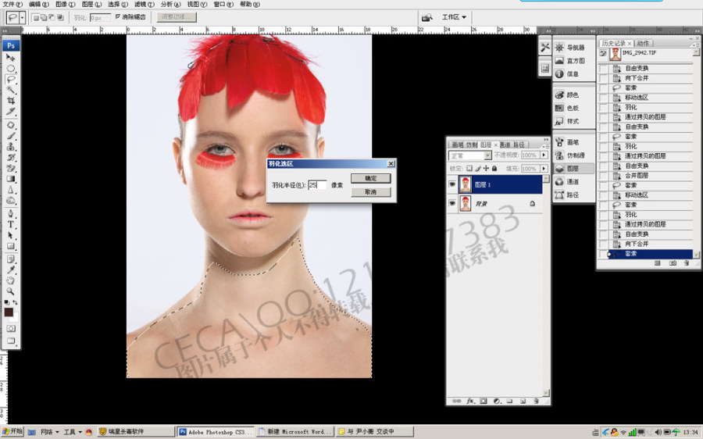This screenshot has height=439, width=703.
Task: Add layer style via fx icon
Action: 470,401
